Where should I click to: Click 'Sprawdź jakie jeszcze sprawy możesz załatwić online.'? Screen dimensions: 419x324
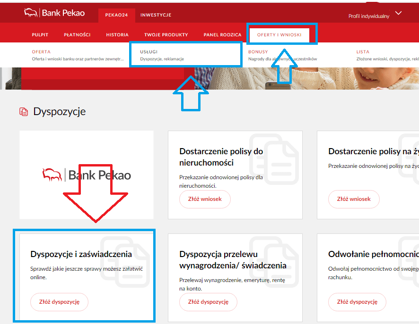(87, 273)
